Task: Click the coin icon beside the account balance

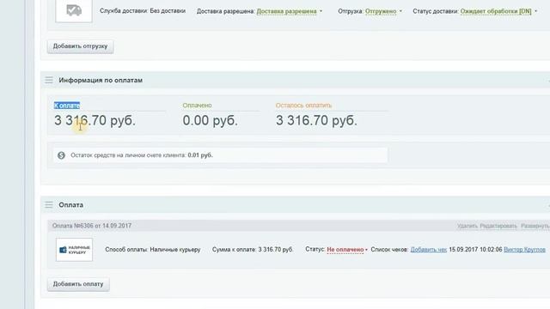Action: (x=61, y=155)
